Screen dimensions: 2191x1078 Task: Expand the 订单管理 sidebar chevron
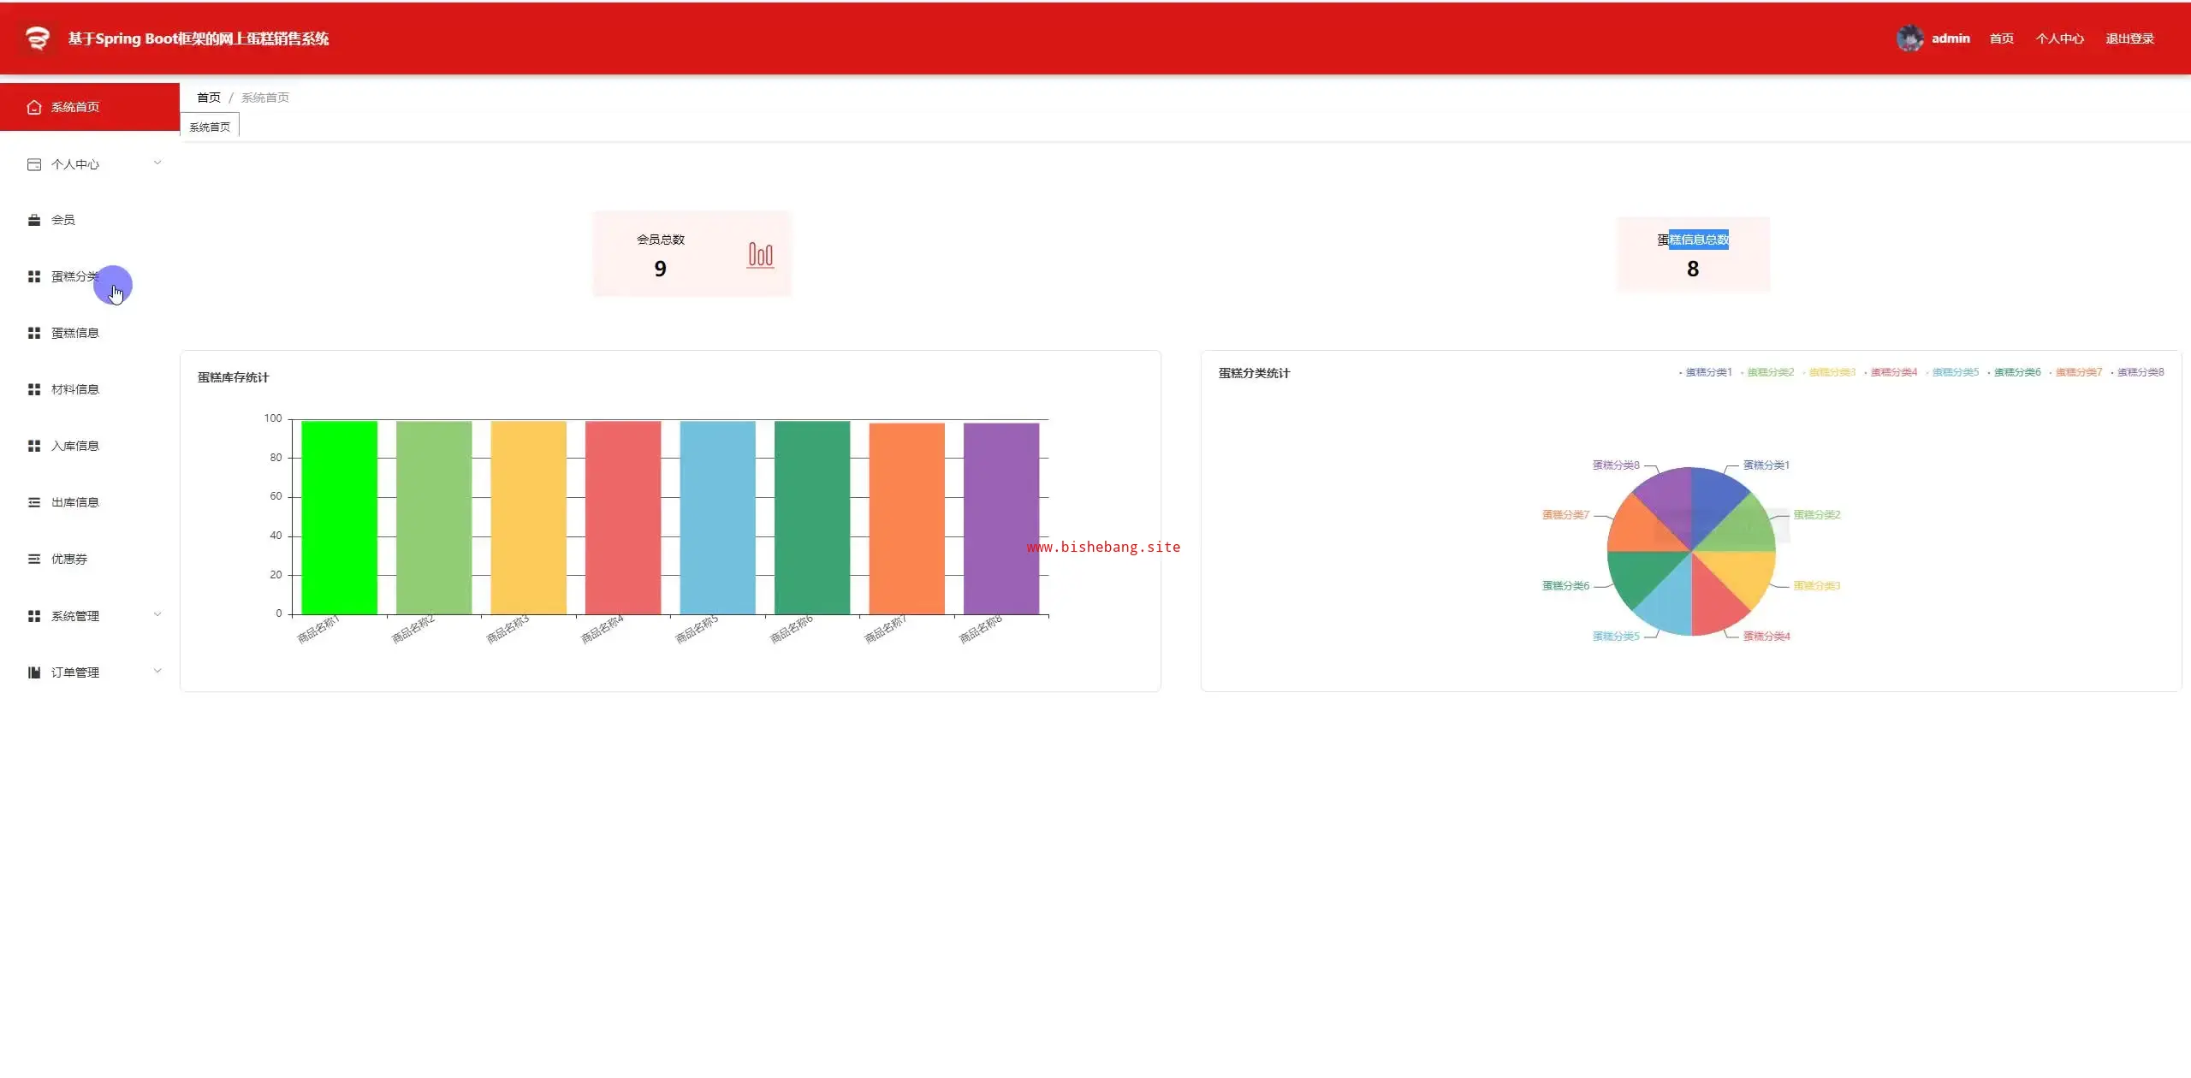click(x=157, y=671)
